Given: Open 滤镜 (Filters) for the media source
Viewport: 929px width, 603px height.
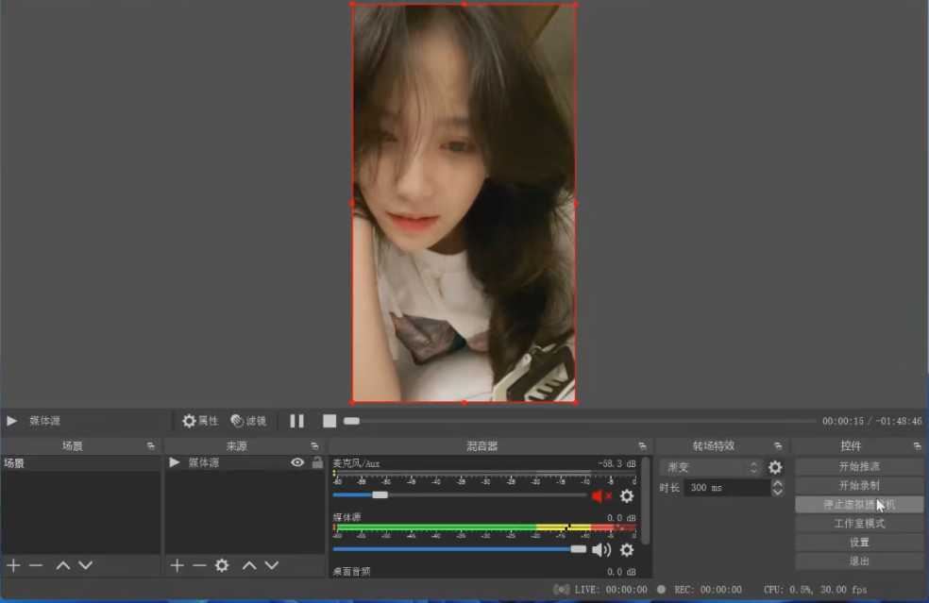Looking at the screenshot, I should tap(248, 421).
